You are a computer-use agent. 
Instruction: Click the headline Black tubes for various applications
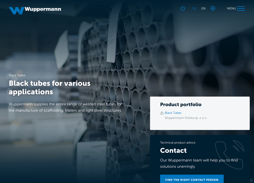50,87
